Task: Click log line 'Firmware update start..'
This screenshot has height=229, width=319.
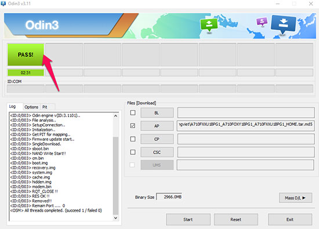Action: [42, 139]
